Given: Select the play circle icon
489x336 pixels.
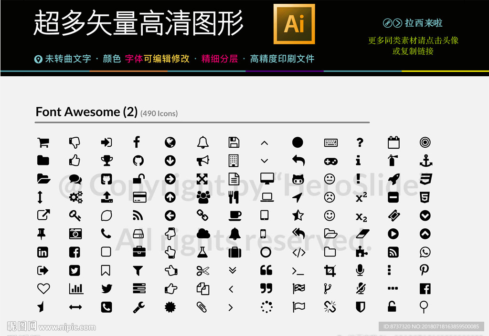Looking at the screenshot, I should coord(393,234).
